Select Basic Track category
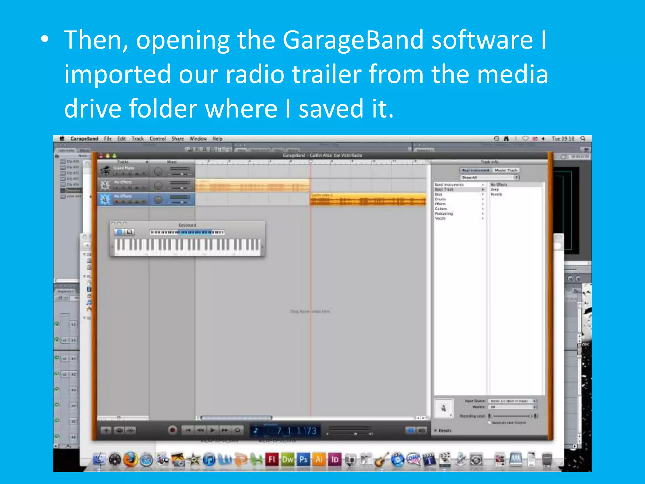 pyautogui.click(x=459, y=189)
